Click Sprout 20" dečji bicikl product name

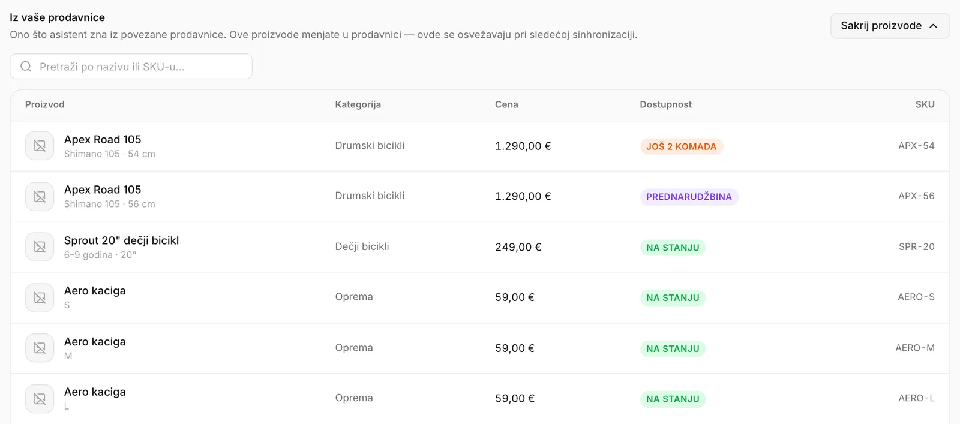coord(122,240)
